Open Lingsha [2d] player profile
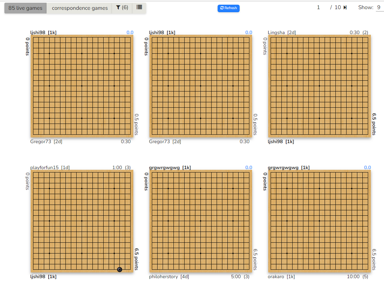 coord(282,33)
